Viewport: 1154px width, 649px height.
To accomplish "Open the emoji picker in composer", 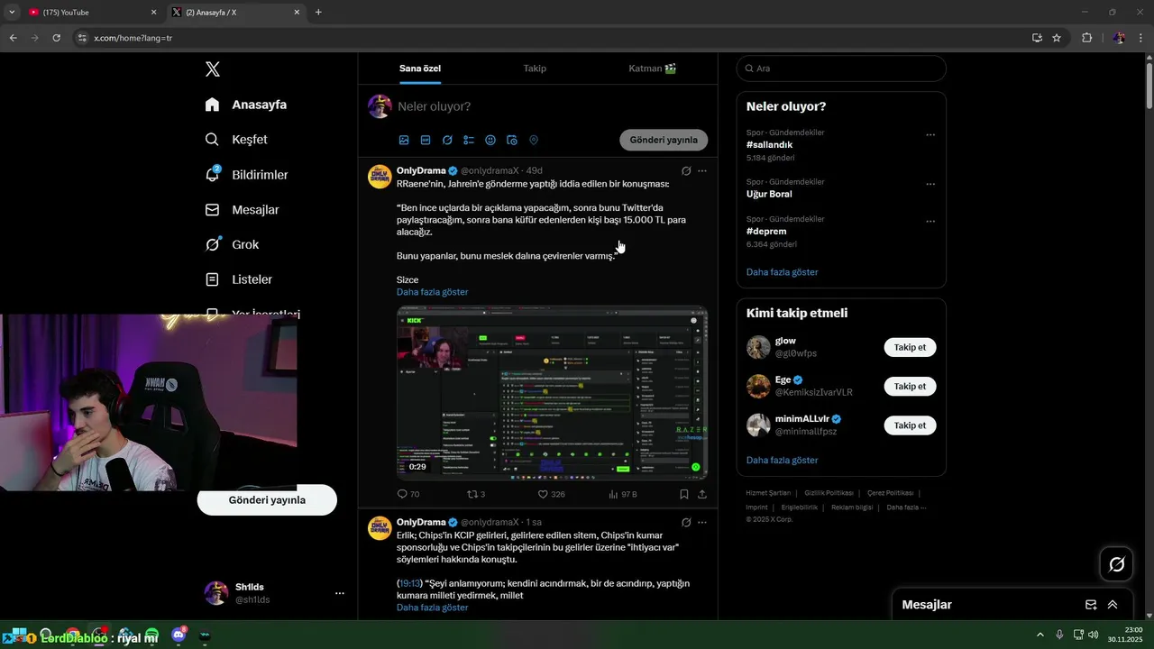I will click(490, 140).
